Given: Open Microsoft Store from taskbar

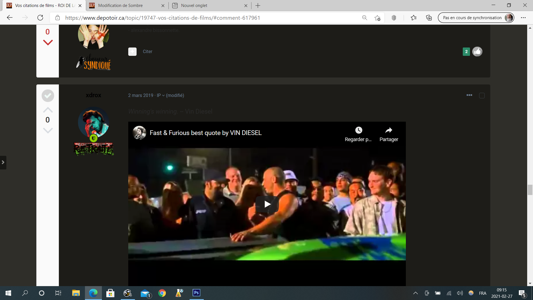Looking at the screenshot, I should (x=110, y=293).
